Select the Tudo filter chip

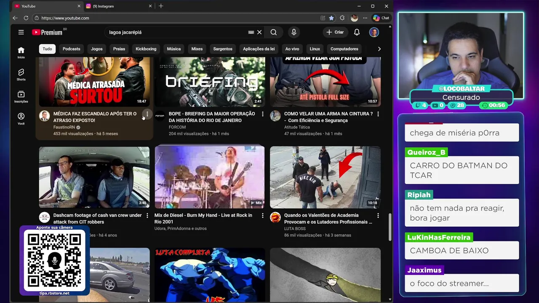coord(47,49)
